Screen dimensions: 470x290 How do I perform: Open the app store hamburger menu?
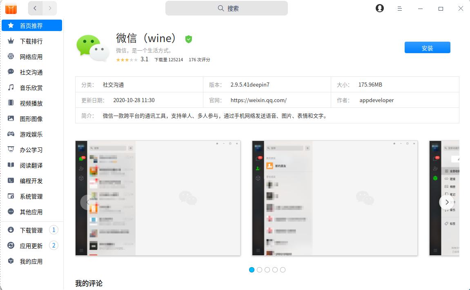pyautogui.click(x=399, y=9)
